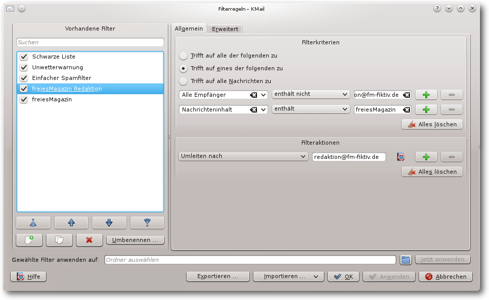Viewport: 489px width, 300px height.
Task: Uncheck the Unwetterwarnung filter
Action: coord(23,67)
